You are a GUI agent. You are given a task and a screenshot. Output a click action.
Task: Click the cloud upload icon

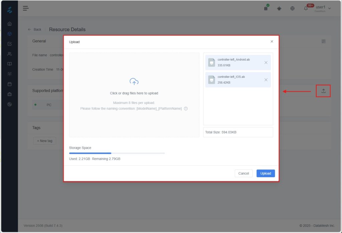click(x=134, y=82)
